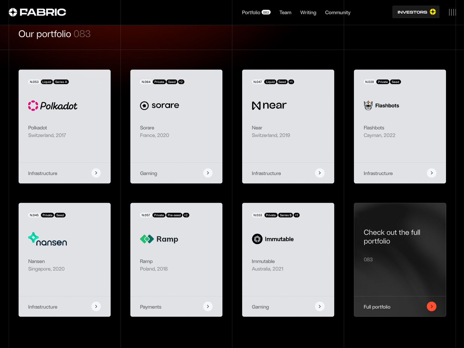Click the Investors button

416,12
